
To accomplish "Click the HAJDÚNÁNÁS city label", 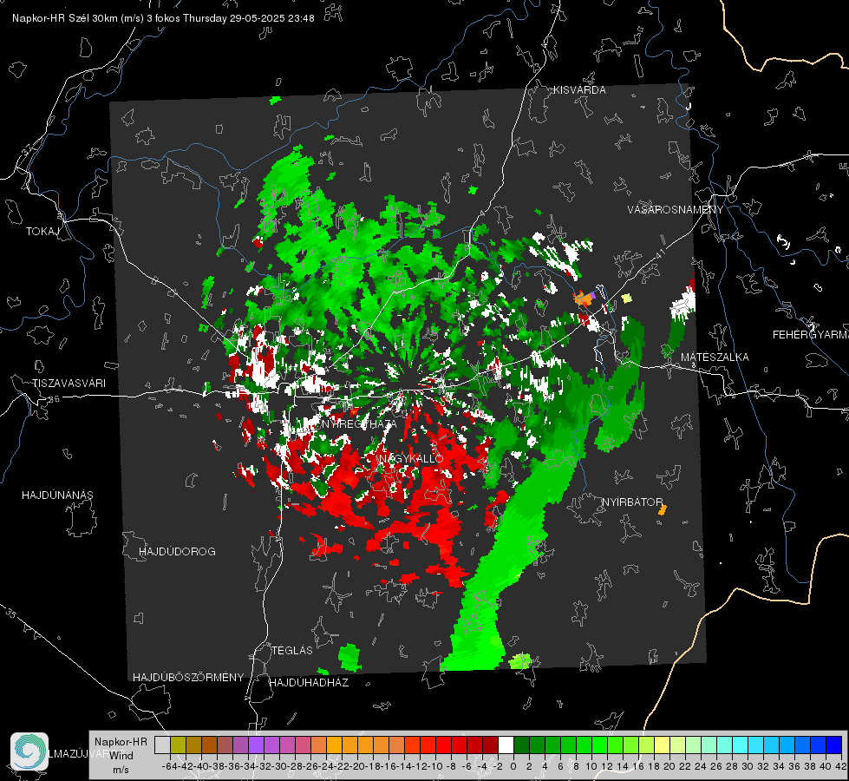I will pos(57,496).
